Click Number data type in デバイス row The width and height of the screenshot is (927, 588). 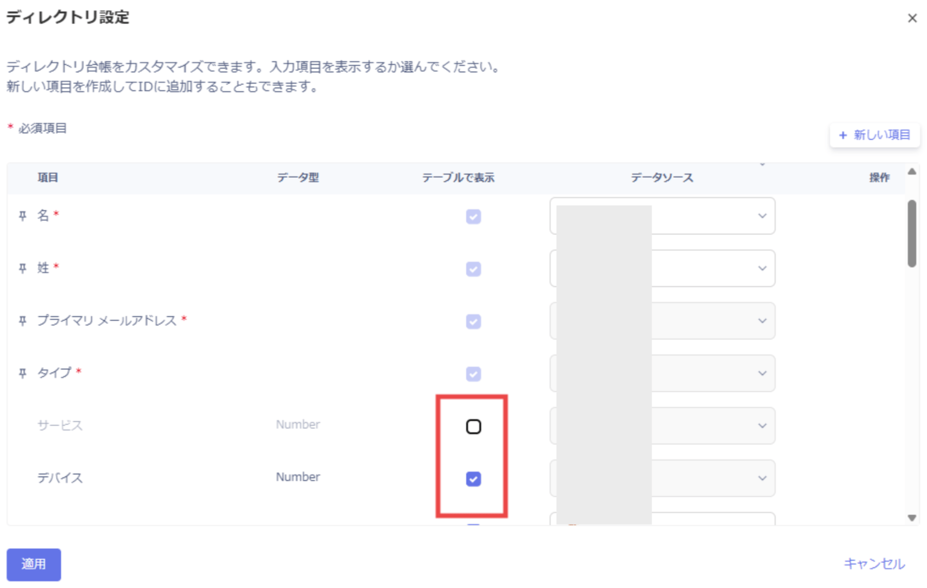pos(298,477)
